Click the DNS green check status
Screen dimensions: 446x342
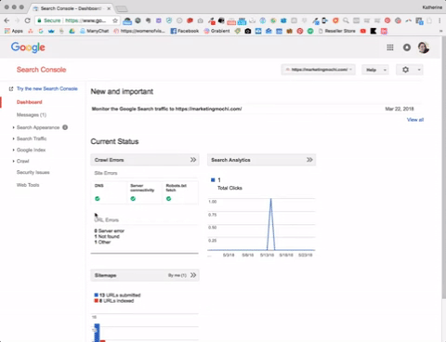point(98,199)
